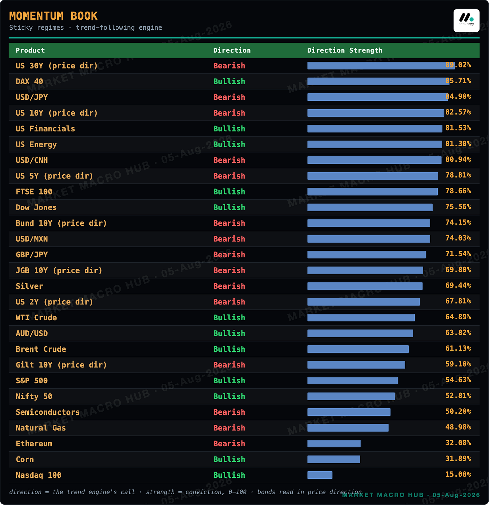Select the 'Ethereum' product name

[x=34, y=444]
